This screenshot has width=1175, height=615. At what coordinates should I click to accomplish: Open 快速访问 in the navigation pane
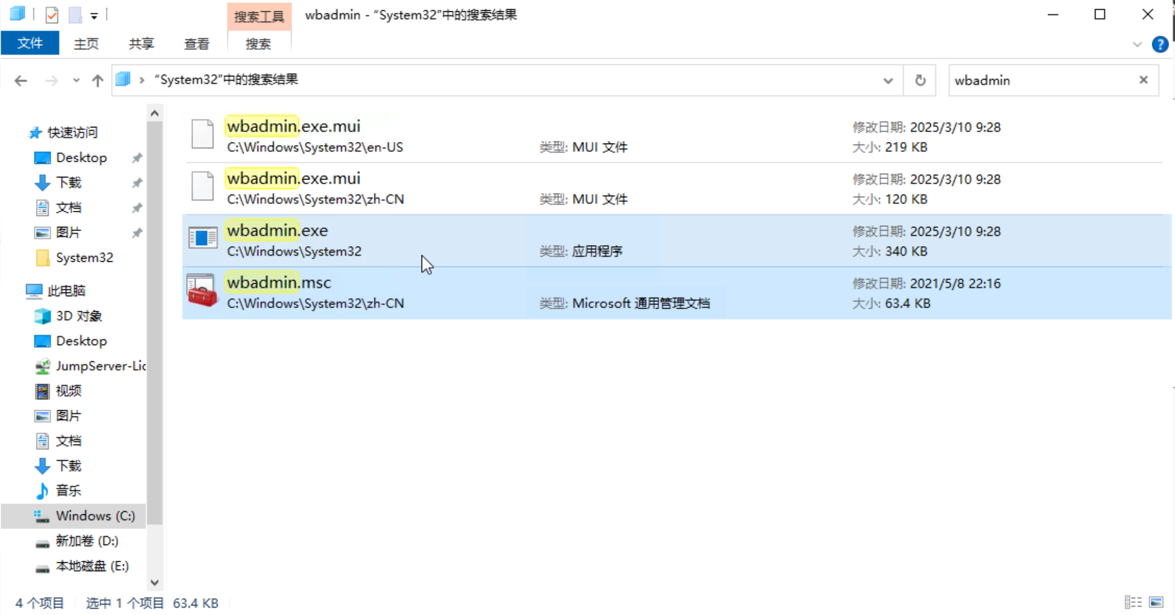point(73,132)
